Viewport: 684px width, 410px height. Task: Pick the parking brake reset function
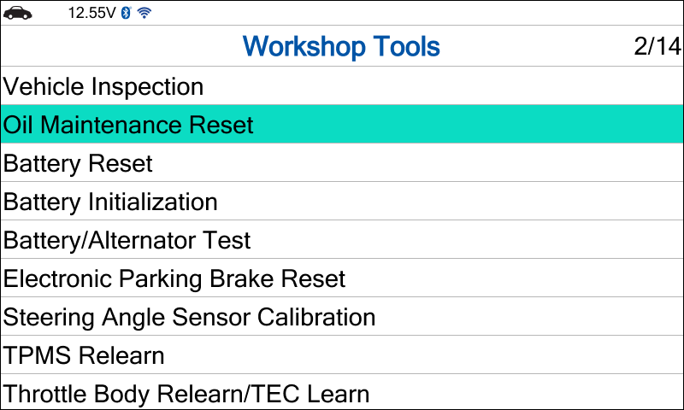(x=174, y=278)
